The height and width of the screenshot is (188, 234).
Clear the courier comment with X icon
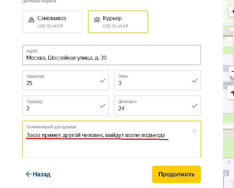(x=195, y=131)
